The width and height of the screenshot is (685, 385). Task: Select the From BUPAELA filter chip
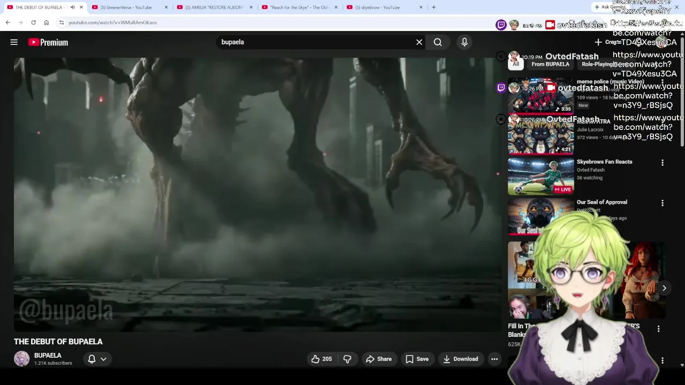point(550,64)
